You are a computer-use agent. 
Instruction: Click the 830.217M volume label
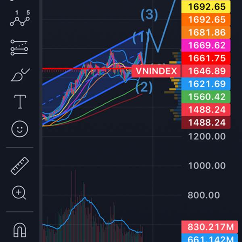(210, 227)
